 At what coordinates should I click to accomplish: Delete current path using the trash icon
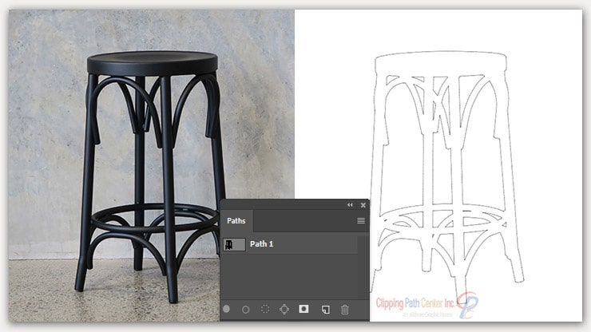345,308
